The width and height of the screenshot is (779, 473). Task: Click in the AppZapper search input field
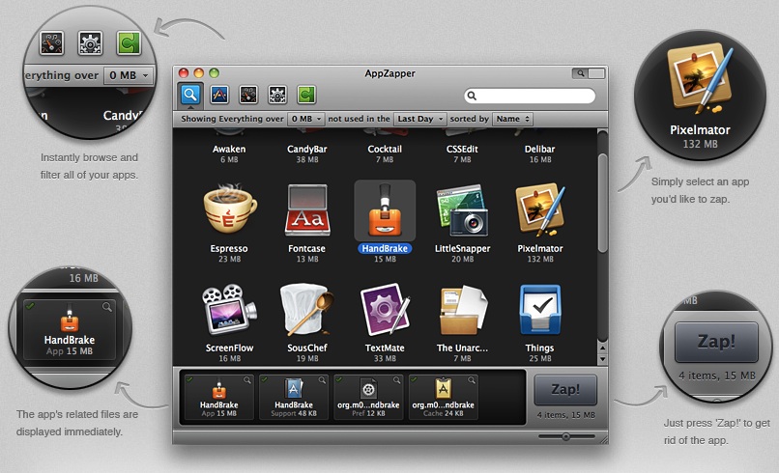(530, 96)
